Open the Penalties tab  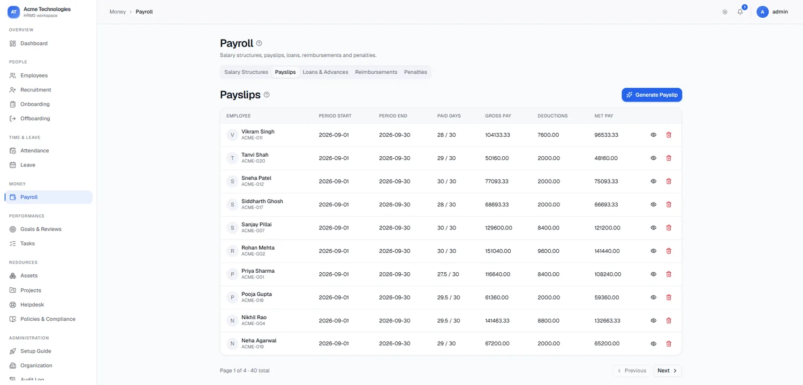point(415,72)
